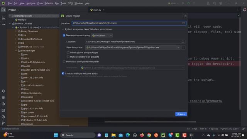Show more tool windows ellipsis
Screen dimensions: 247x139
coord(3,24)
